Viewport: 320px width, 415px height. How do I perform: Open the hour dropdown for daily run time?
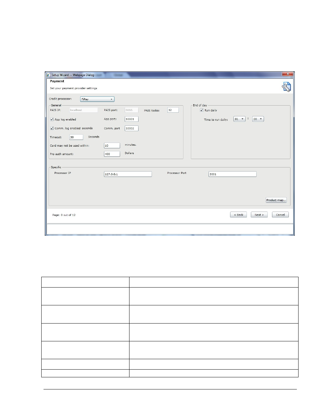coord(239,119)
